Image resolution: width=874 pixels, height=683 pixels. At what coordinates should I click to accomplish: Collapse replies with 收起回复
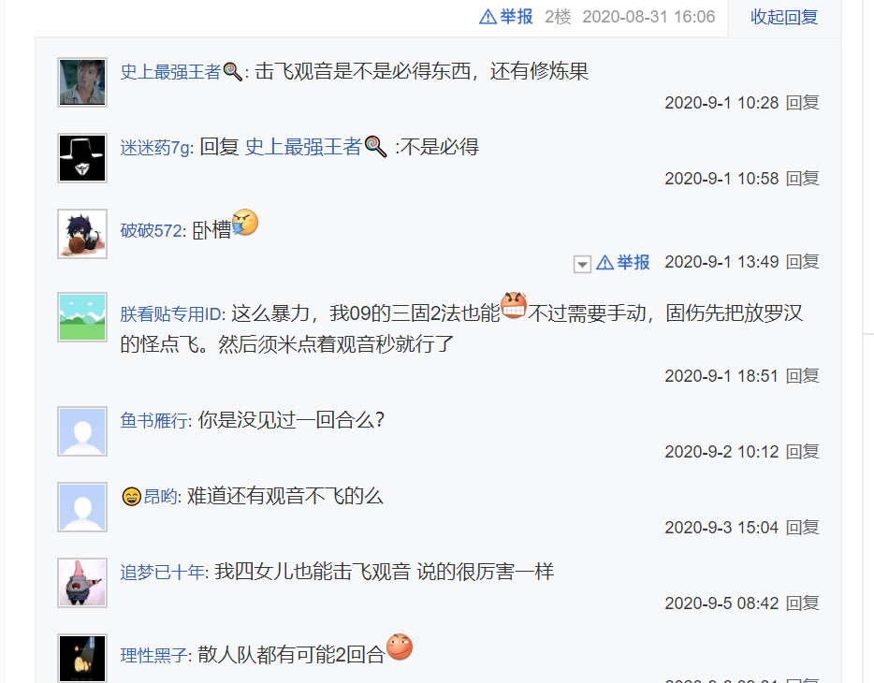pyautogui.click(x=784, y=17)
